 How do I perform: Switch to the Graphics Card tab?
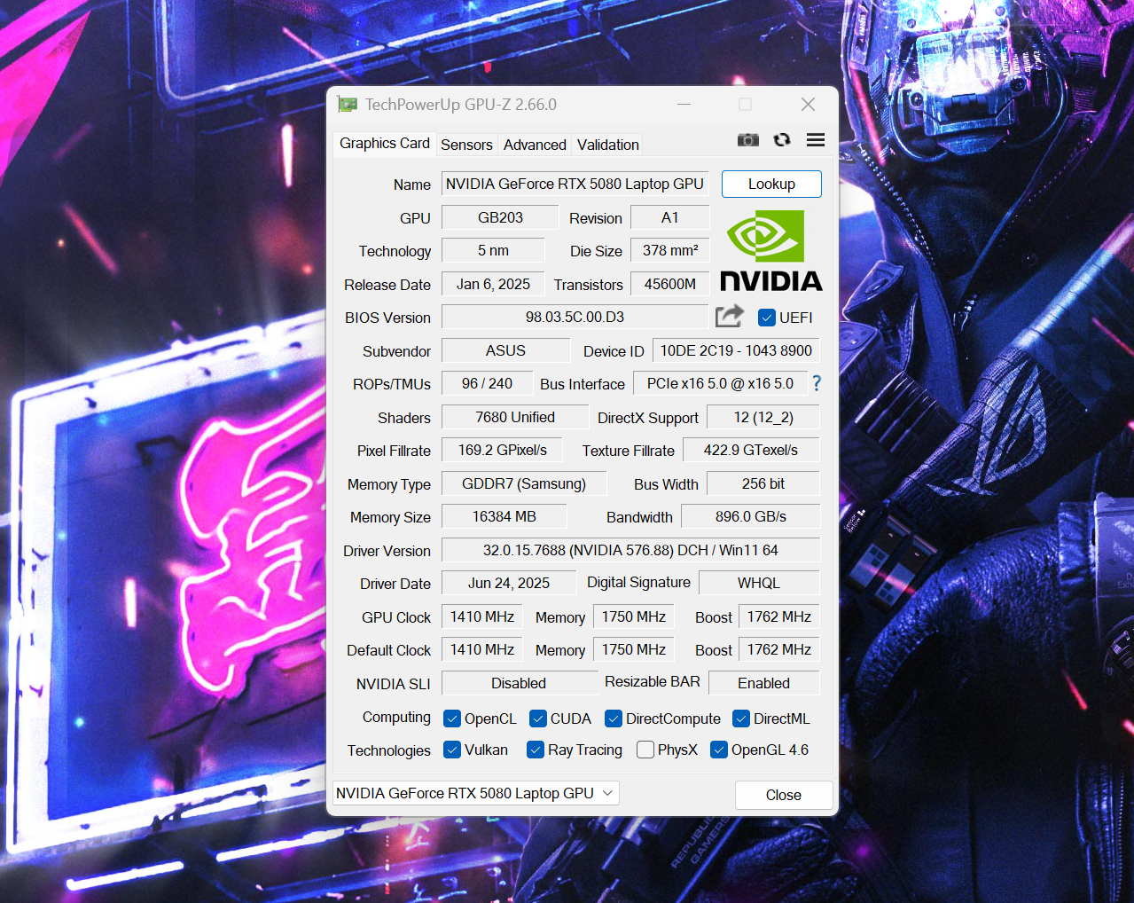pyautogui.click(x=384, y=144)
